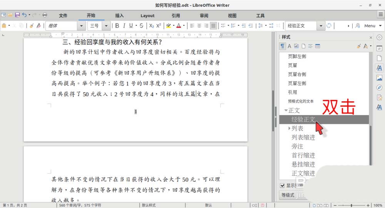Apply Subscript formatting
This screenshot has width=385, height=208.
(x=151, y=25)
